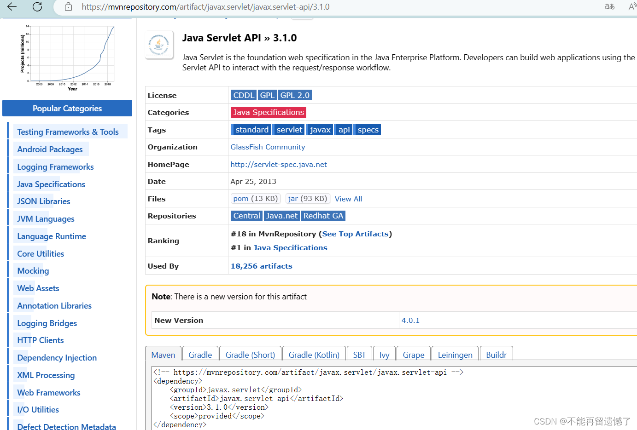The height and width of the screenshot is (430, 637).
Task: Open Mocking category
Action: point(33,271)
